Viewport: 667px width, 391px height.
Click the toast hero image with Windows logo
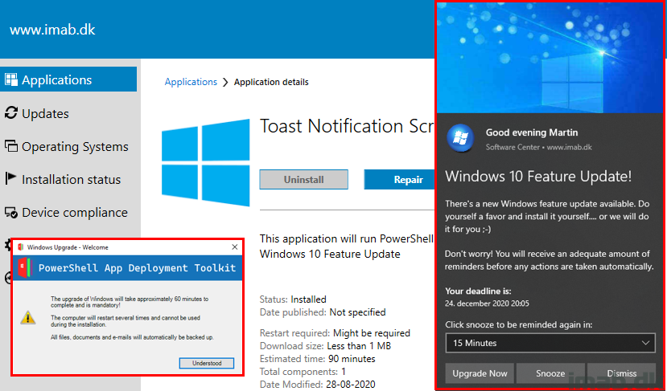tap(550, 58)
